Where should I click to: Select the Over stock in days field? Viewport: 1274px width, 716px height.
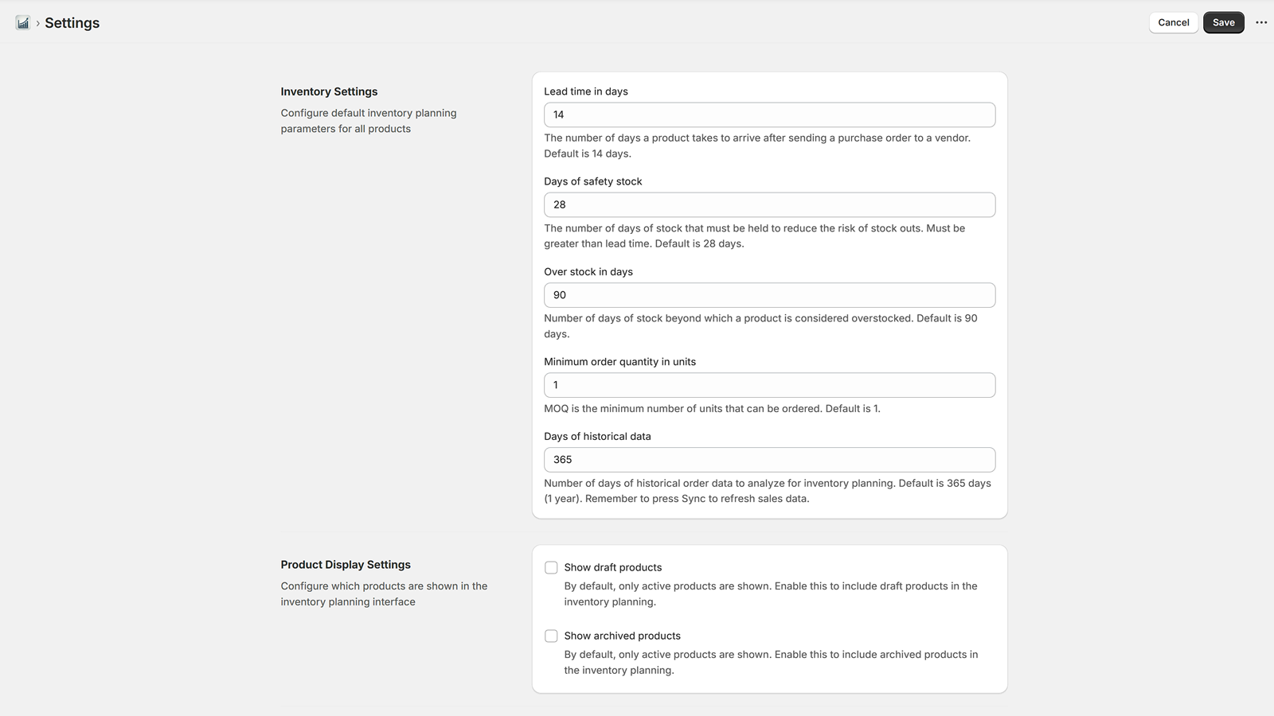(x=769, y=295)
